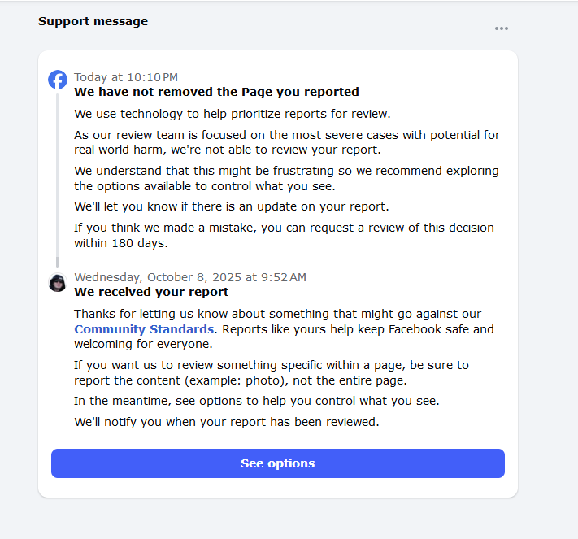Click the 'report the content (example: photo)' paragraph
The image size is (578, 539).
(x=271, y=372)
